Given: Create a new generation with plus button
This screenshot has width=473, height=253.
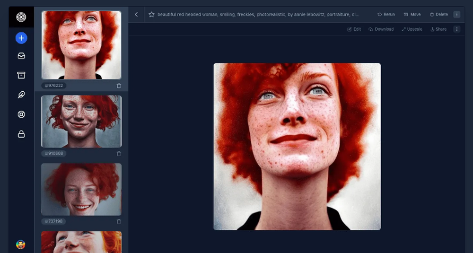Looking at the screenshot, I should tap(21, 38).
